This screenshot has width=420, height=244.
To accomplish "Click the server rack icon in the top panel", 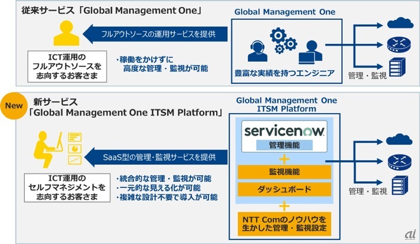I will 397,68.
